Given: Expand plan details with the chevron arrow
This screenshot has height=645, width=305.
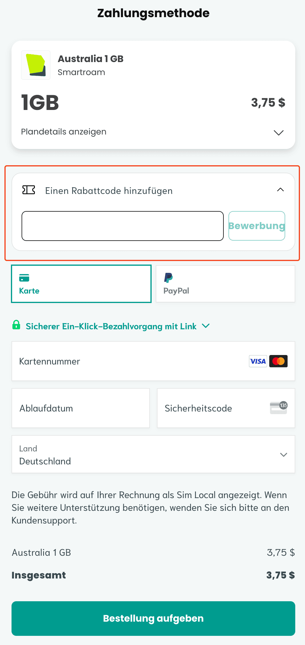Looking at the screenshot, I should tap(278, 132).
